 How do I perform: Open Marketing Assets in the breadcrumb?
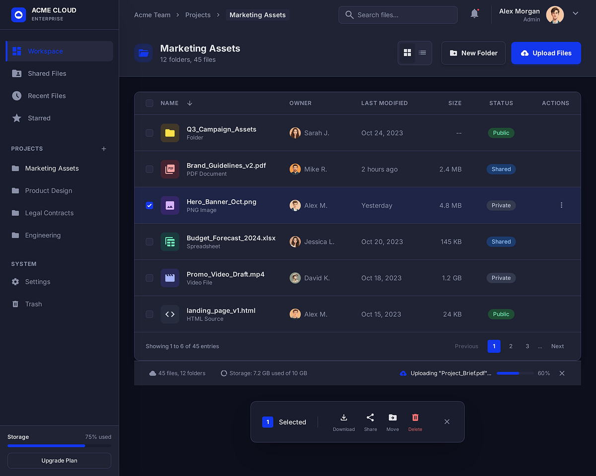point(257,15)
